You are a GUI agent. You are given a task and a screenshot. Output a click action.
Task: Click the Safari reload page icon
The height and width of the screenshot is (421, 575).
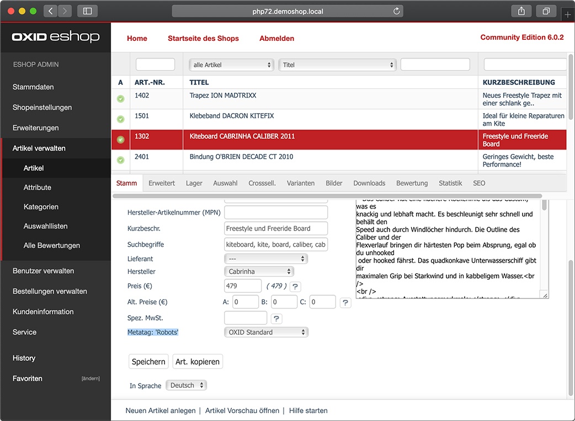tap(396, 11)
